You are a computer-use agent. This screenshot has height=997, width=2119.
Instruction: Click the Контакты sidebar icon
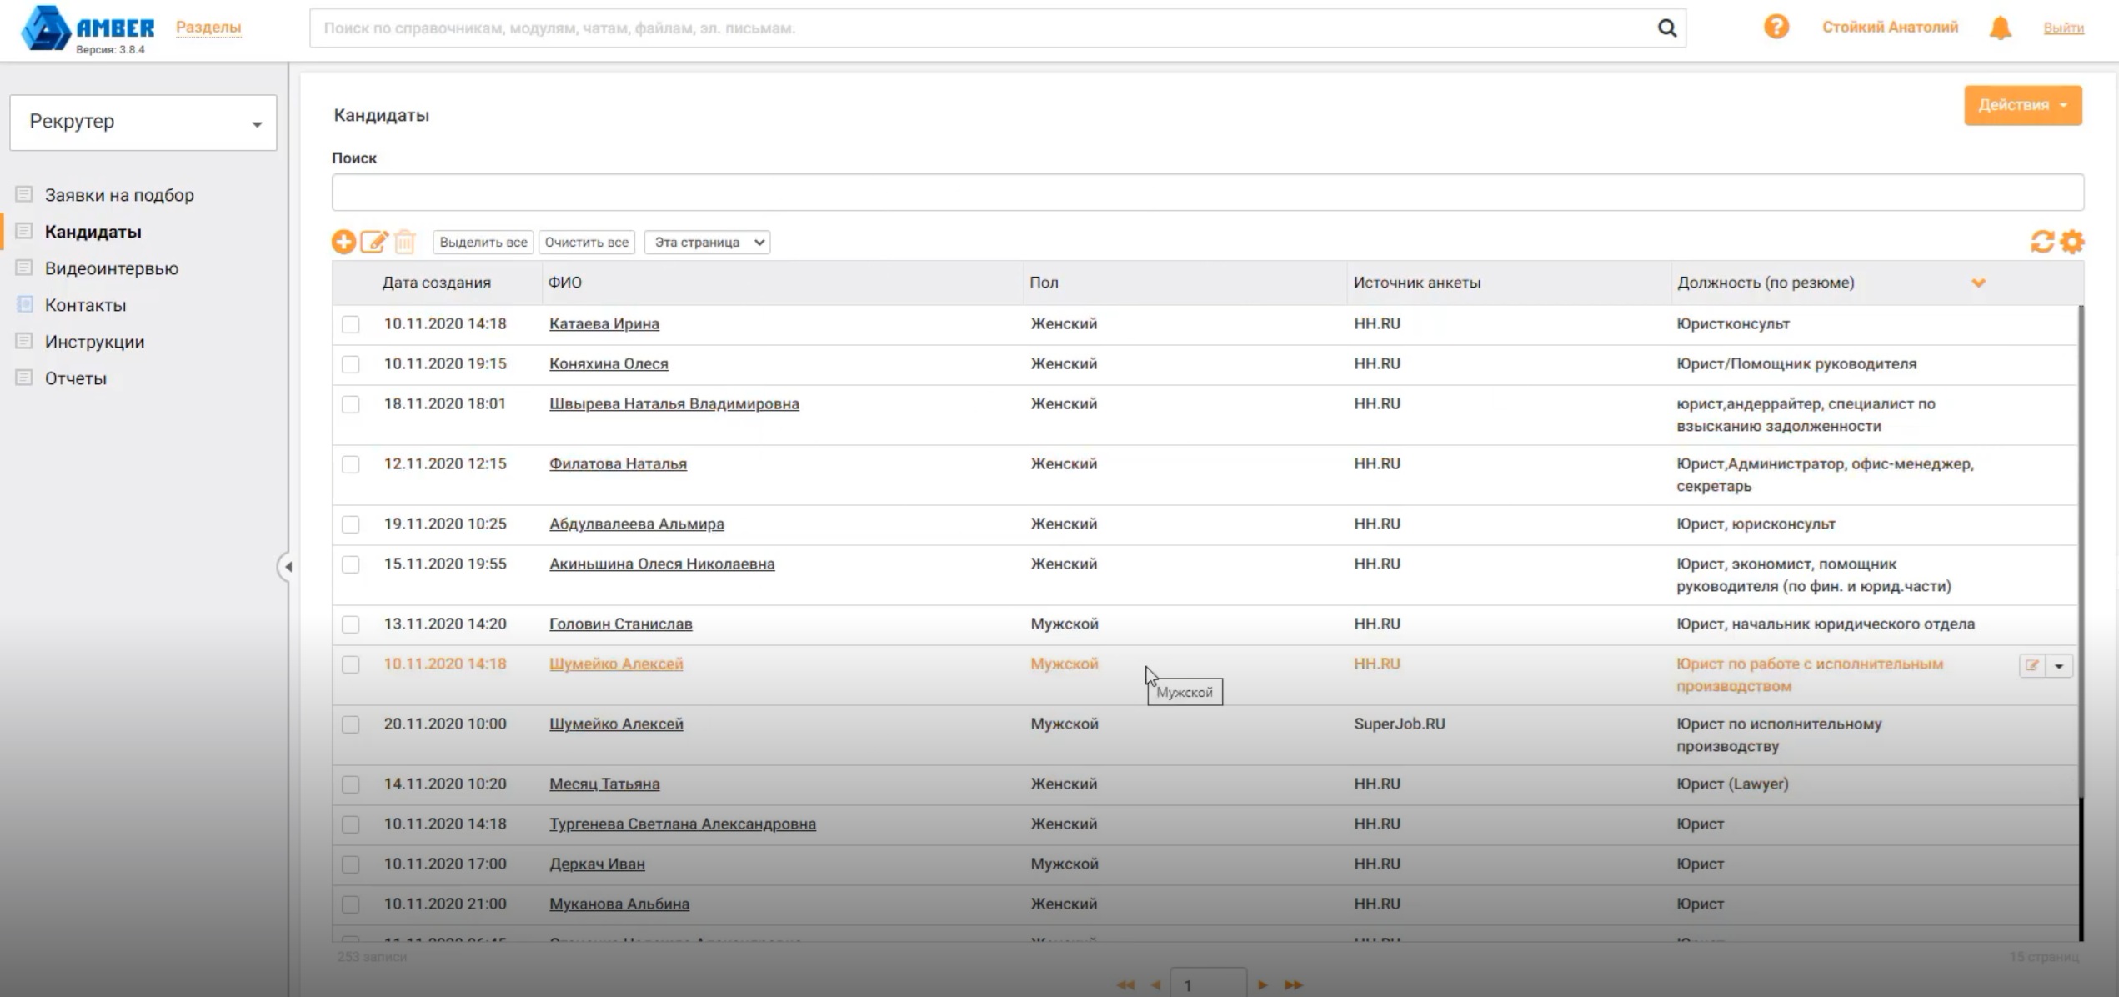[x=24, y=304]
